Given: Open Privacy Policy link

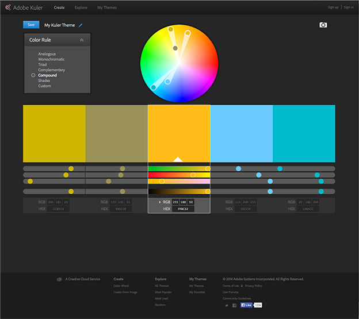Looking at the screenshot, I should tap(254, 286).
